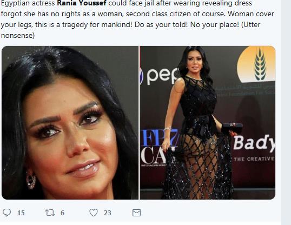Click the words 'Egyptian actress' in the tweet

point(28,3)
